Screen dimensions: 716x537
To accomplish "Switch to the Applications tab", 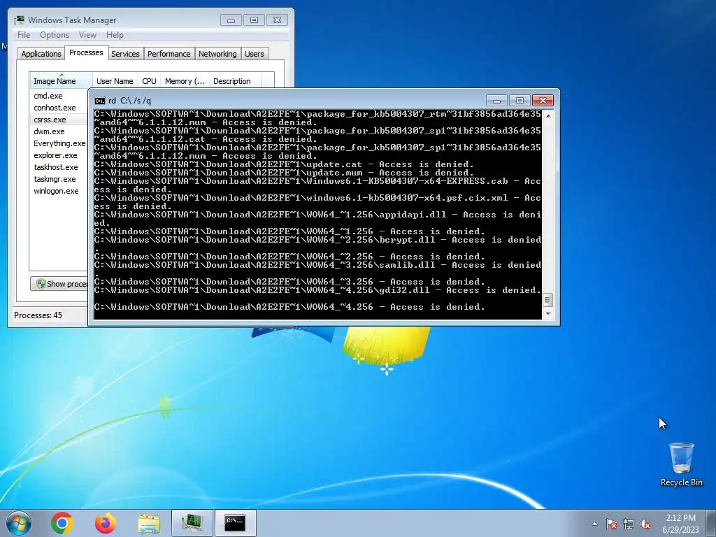I will click(x=41, y=54).
